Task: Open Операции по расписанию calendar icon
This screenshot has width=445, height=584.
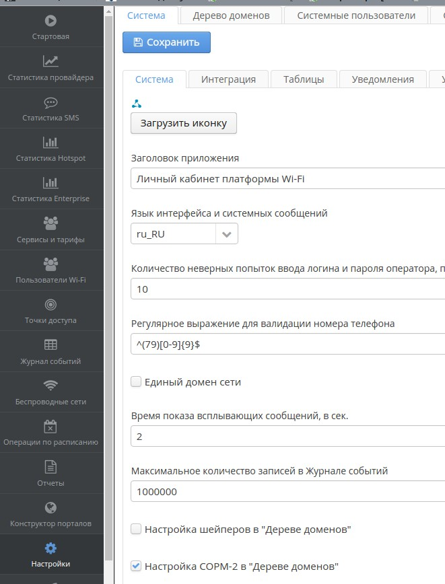Action: click(51, 426)
